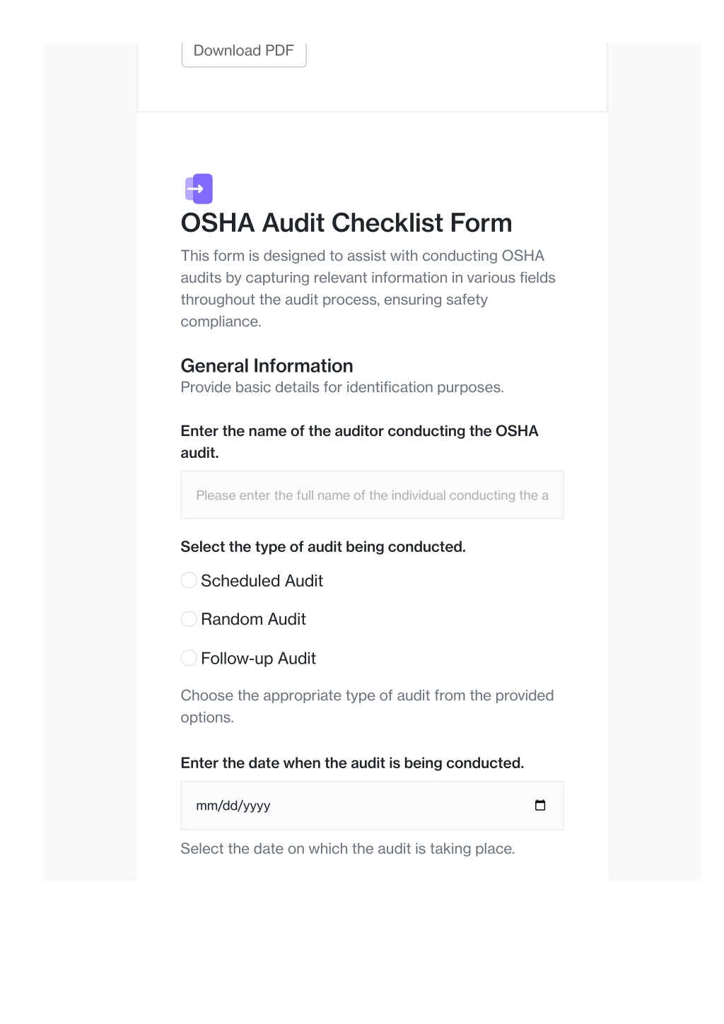Click the audit type question label
The image size is (724, 1024).
323,546
